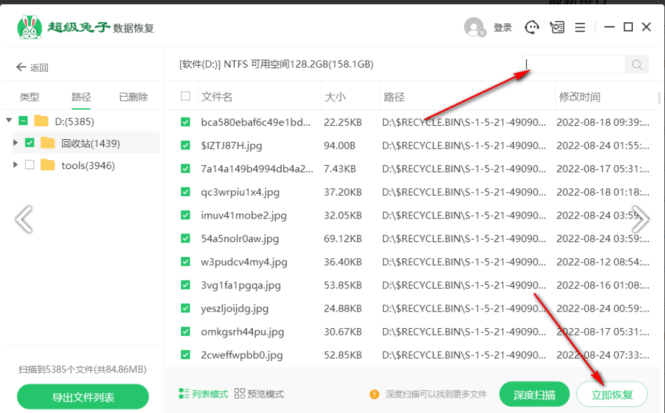Expand the tools(3946) tree node

tap(15, 165)
